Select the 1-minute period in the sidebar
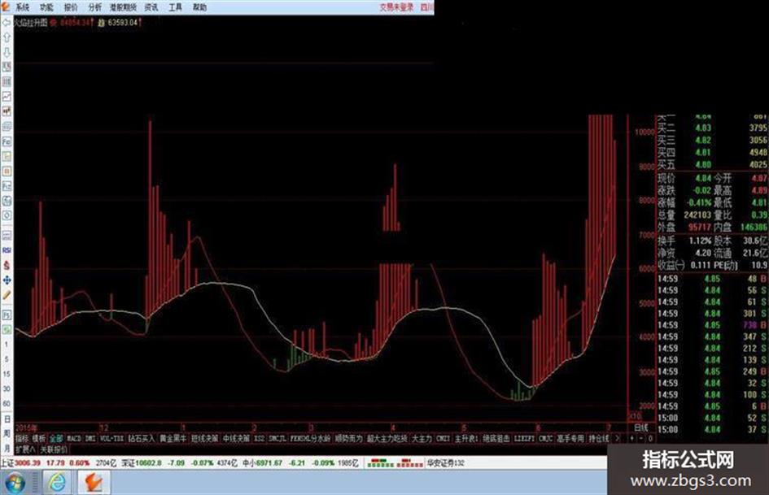The width and height of the screenshot is (769, 495). pos(7,345)
